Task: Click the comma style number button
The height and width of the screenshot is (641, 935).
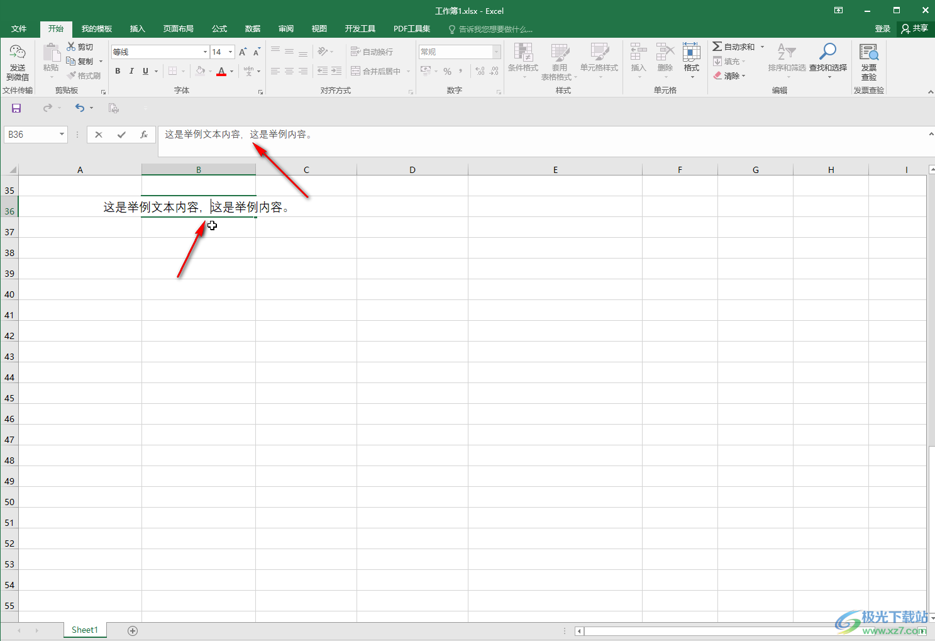Action: 461,71
